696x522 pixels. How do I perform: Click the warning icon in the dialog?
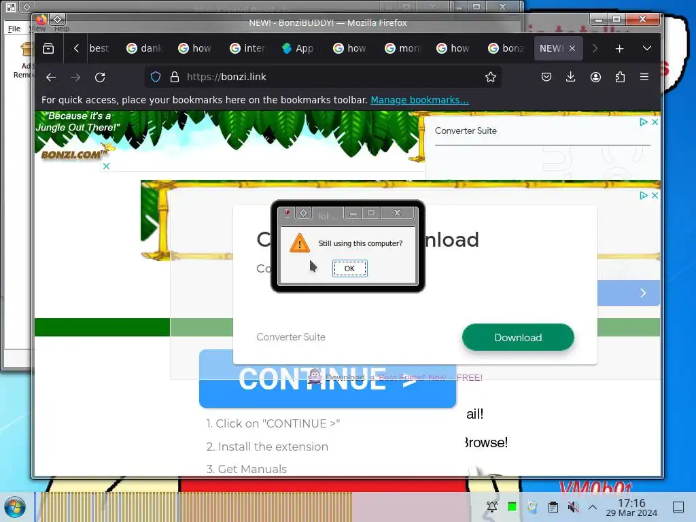[x=300, y=243]
